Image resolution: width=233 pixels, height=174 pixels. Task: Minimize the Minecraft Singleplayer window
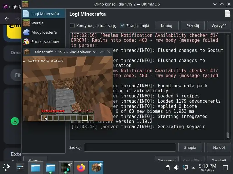point(95,52)
